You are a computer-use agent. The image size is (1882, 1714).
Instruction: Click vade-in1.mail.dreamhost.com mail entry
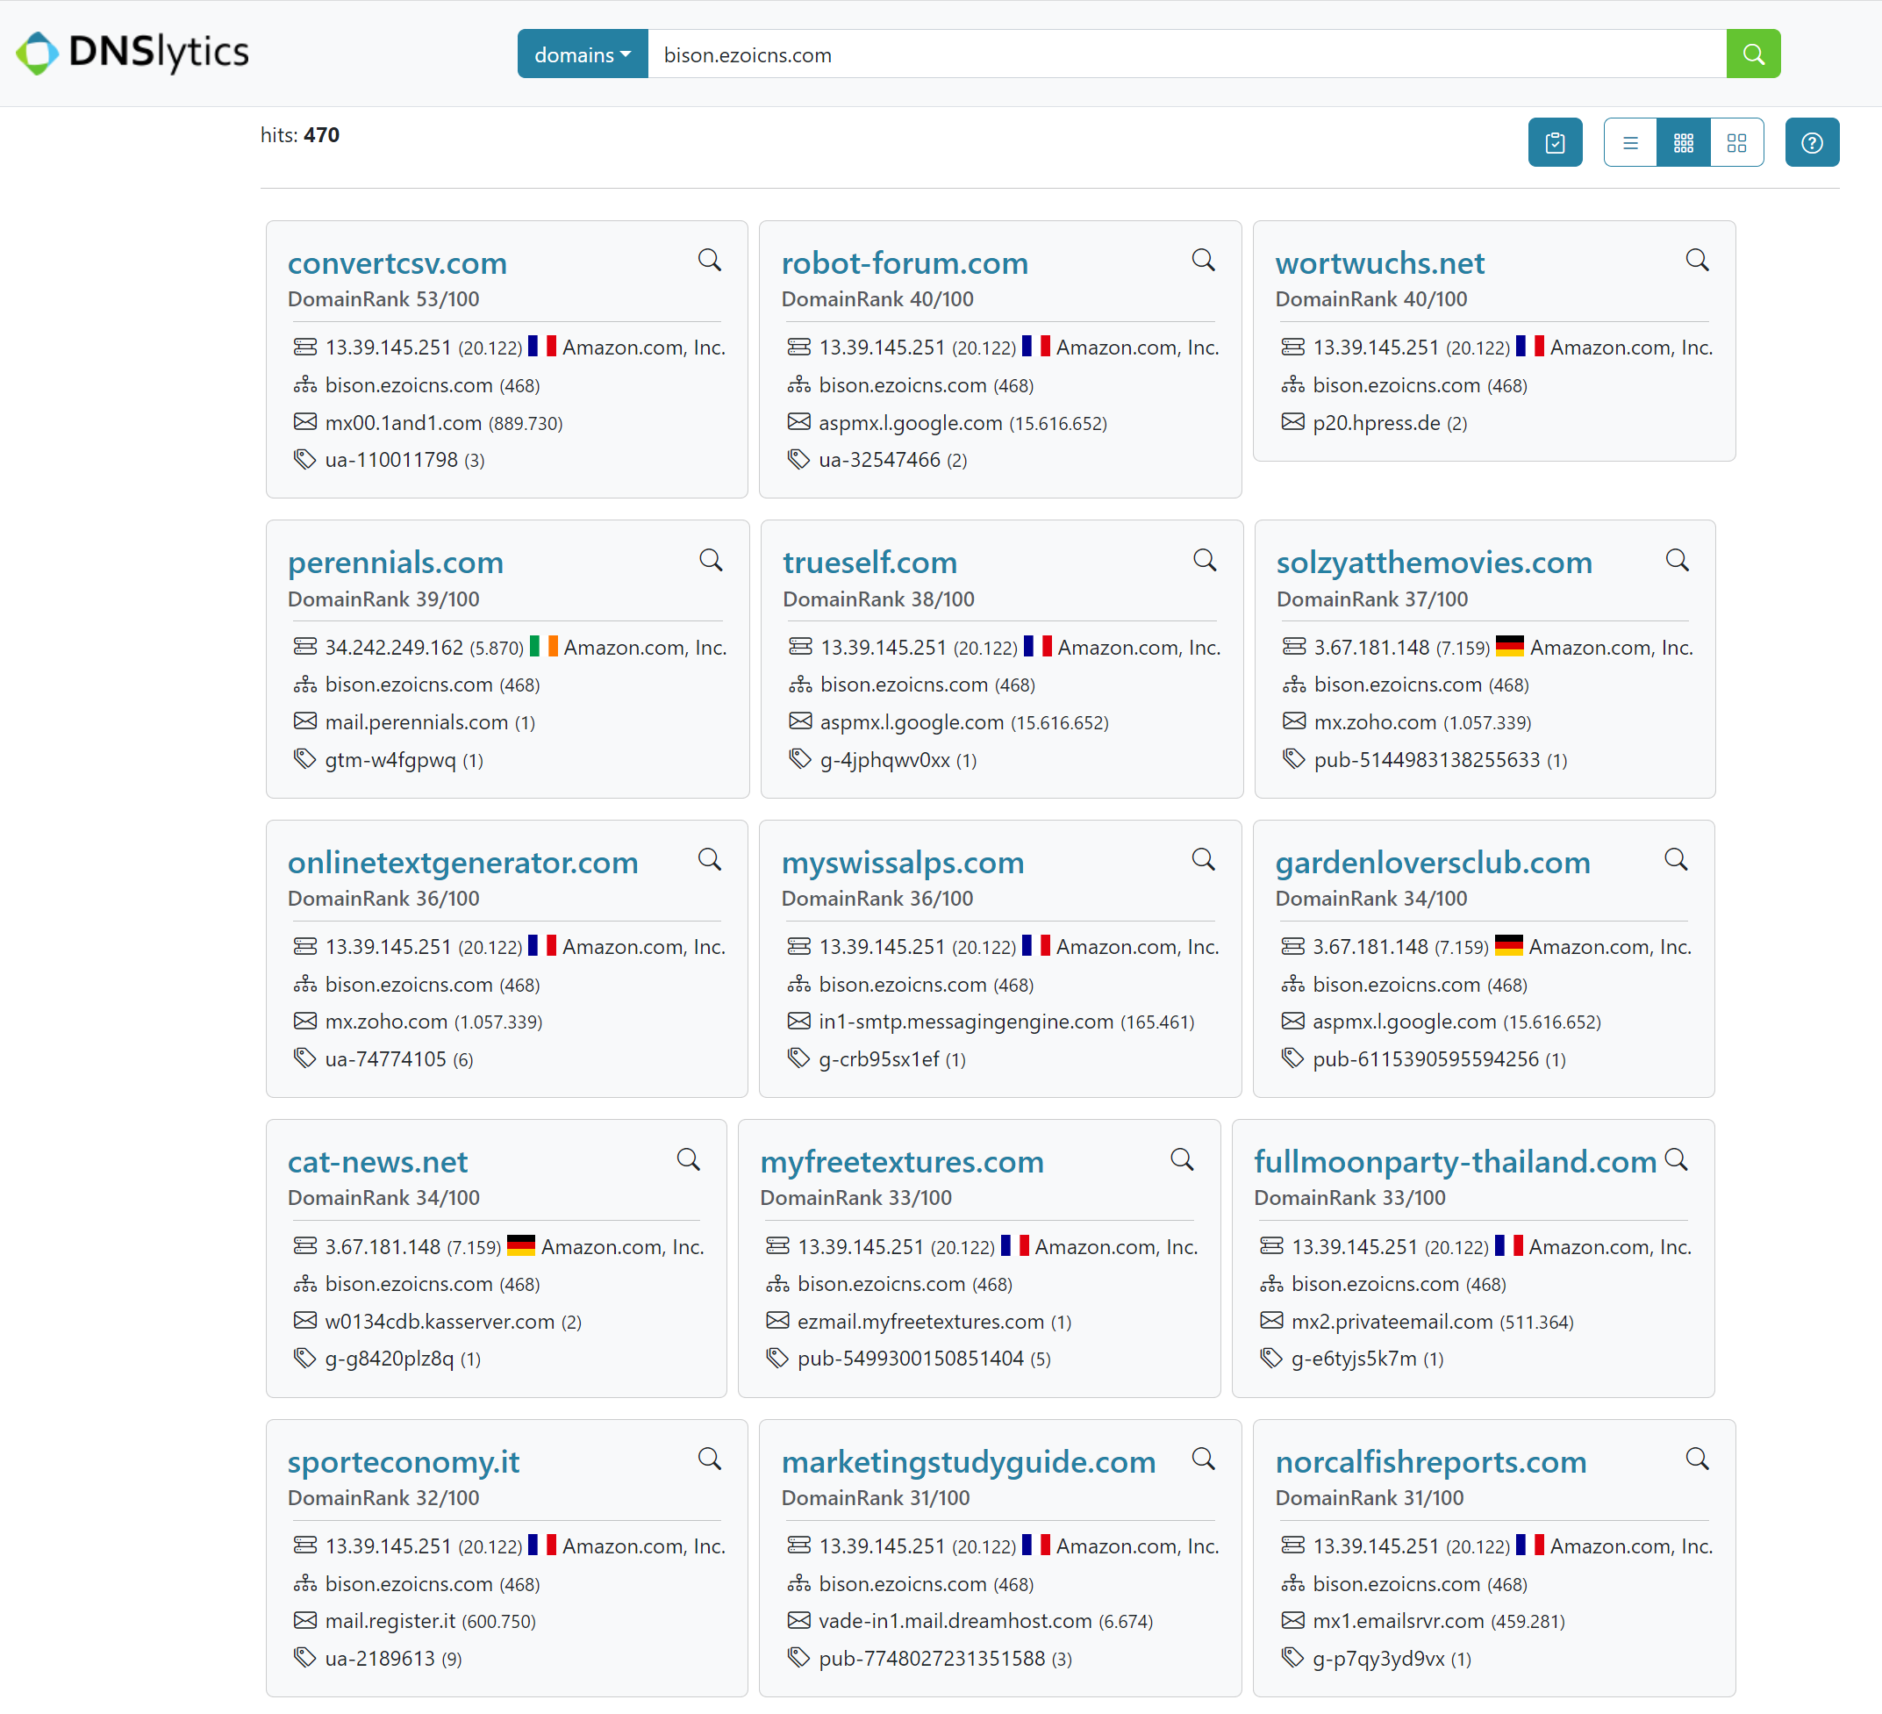(x=955, y=1621)
